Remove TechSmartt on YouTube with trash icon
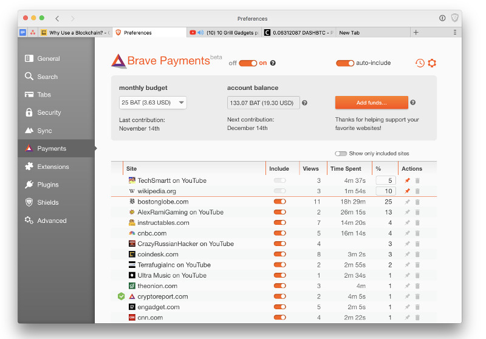The image size is (486, 339). pos(417,180)
